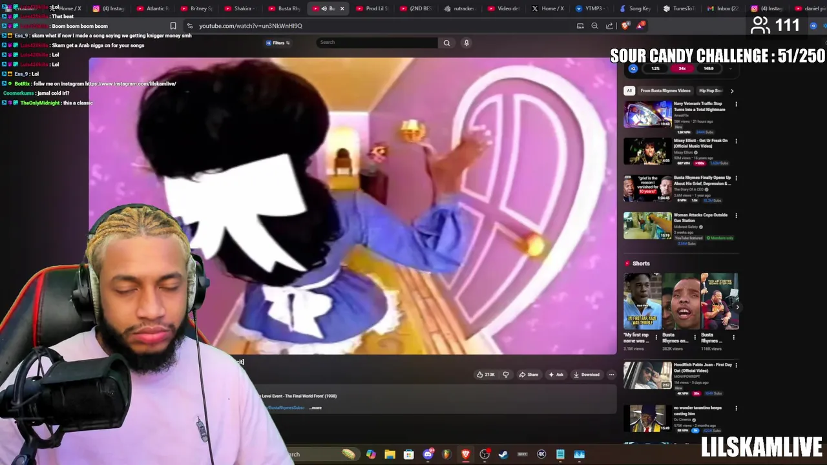Activate voice search microphone
Viewport: 827px width, 465px height.
pyautogui.click(x=466, y=43)
